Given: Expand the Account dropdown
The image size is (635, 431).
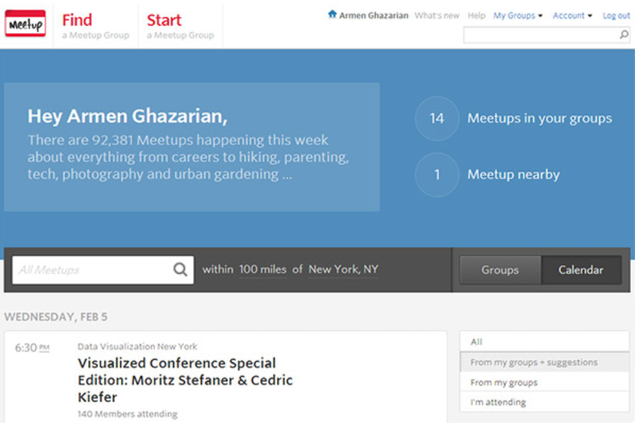Looking at the screenshot, I should [573, 15].
